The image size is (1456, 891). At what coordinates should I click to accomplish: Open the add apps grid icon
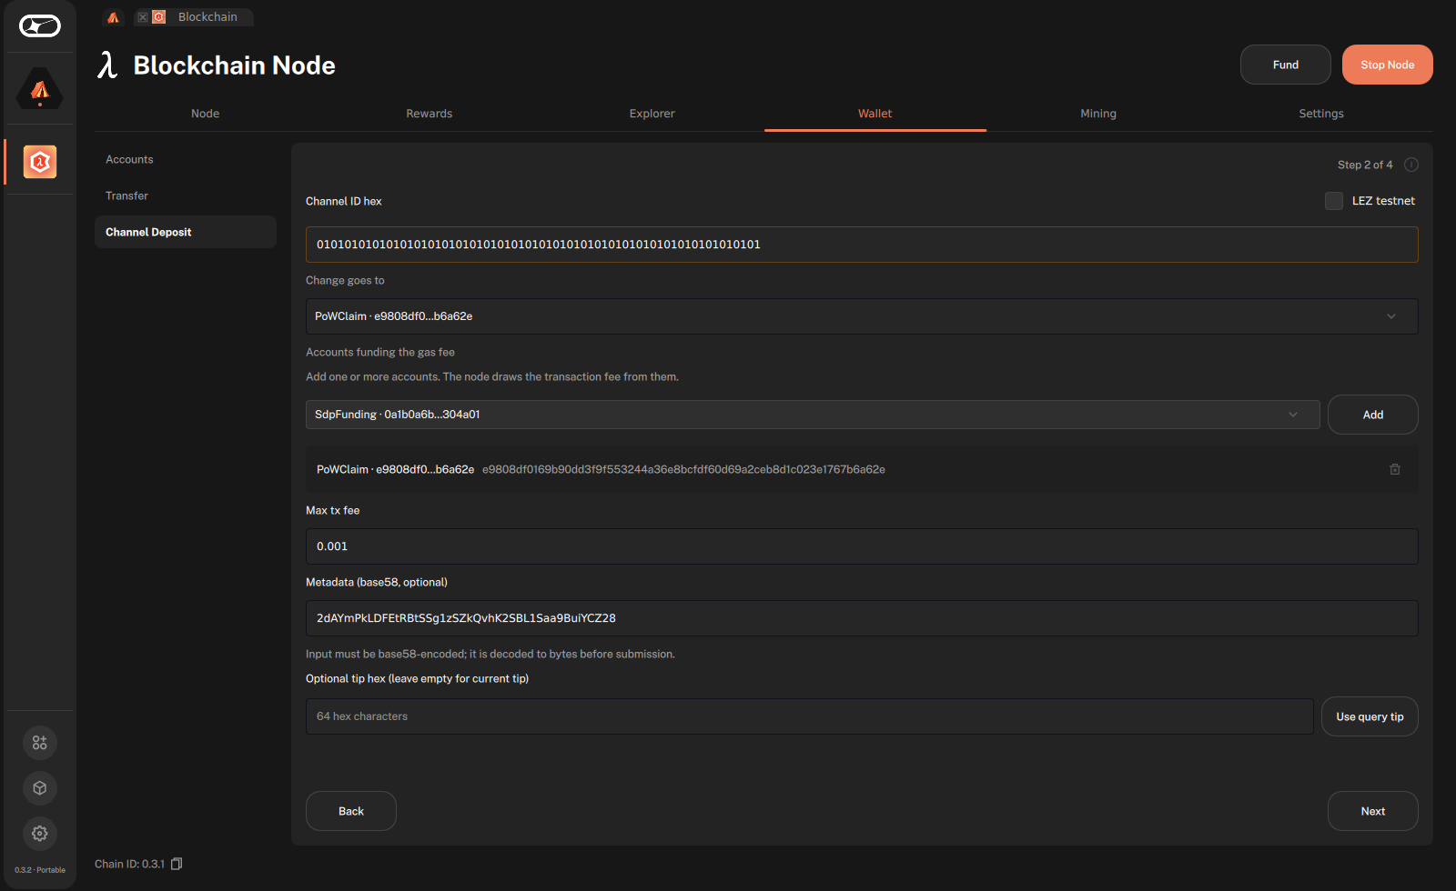(40, 743)
